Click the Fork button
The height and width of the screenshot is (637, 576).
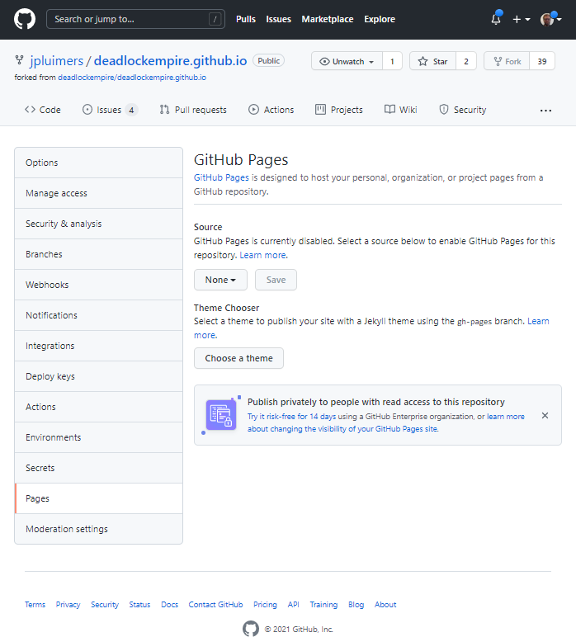pos(506,61)
